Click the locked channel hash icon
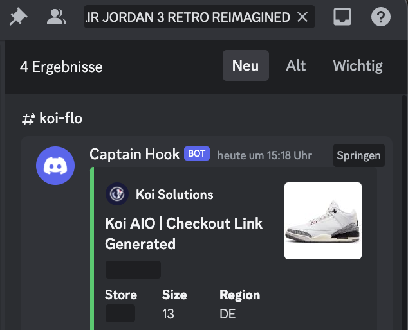Image resolution: width=408 pixels, height=330 pixels. point(28,119)
